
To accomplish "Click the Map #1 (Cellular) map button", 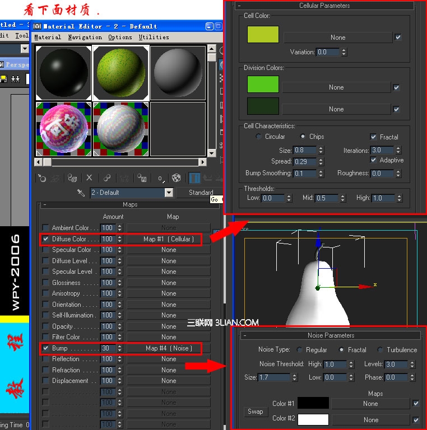I will coord(169,239).
